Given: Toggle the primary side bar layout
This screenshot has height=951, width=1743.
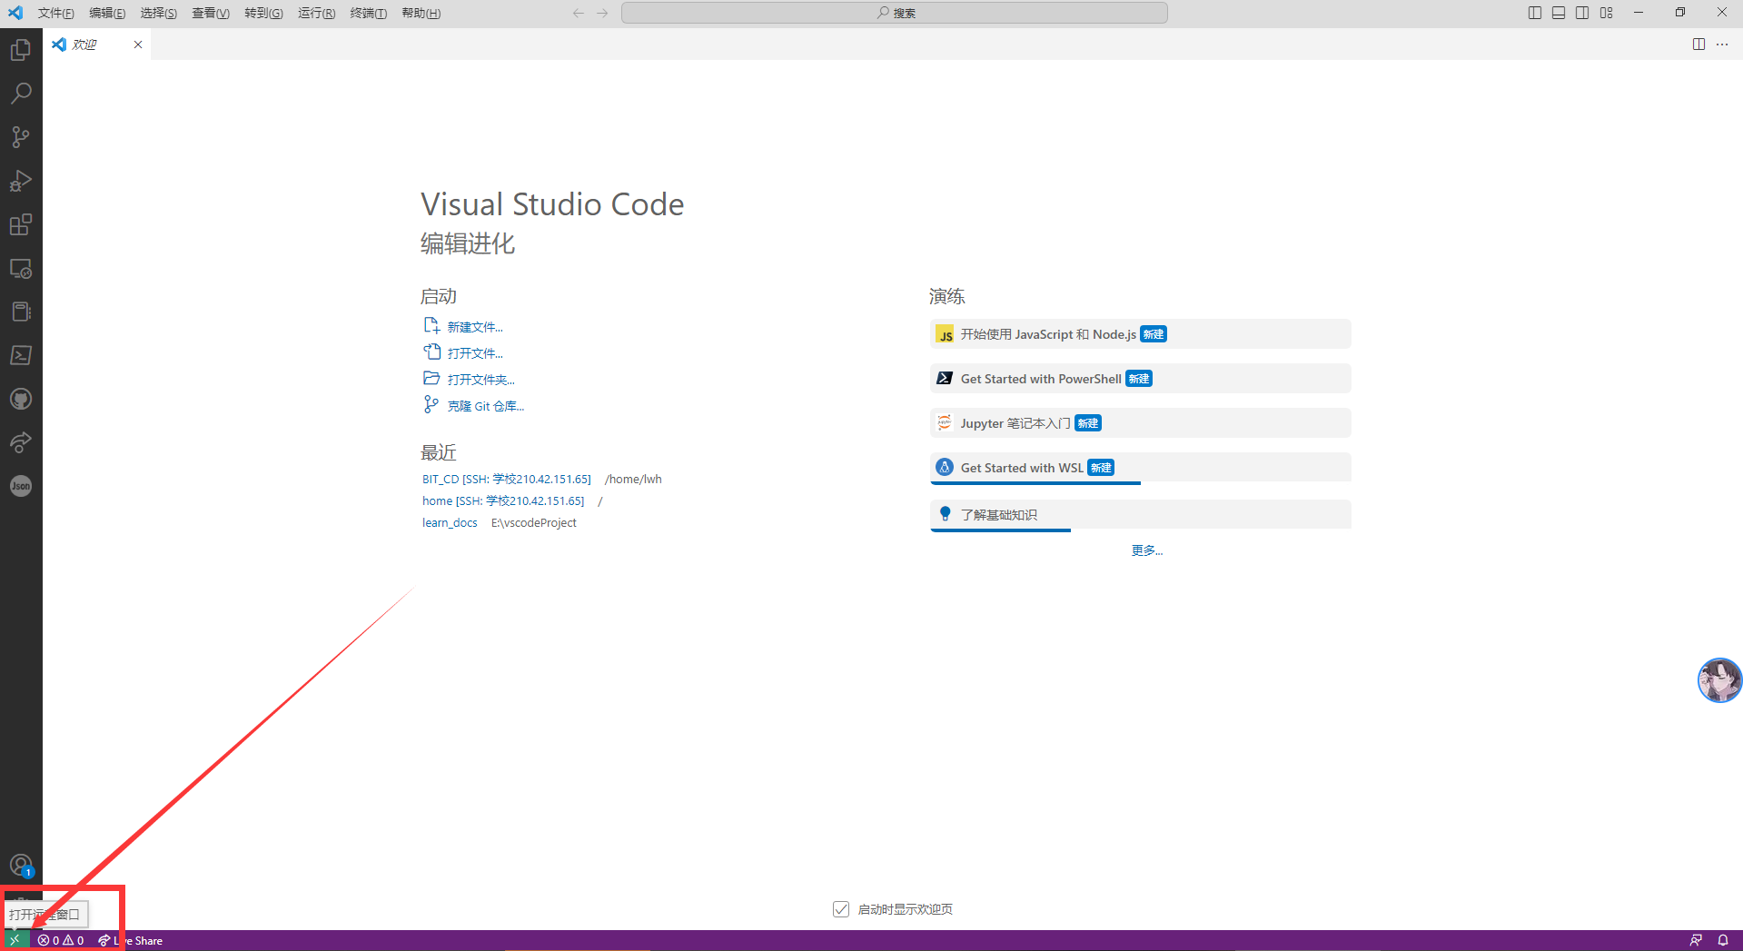Looking at the screenshot, I should 1535,13.
